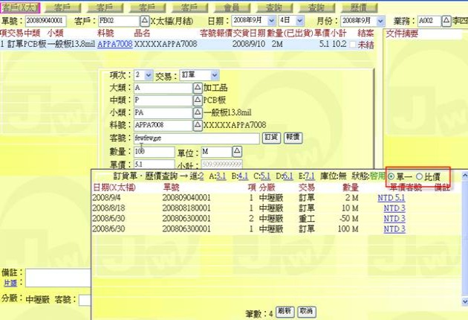Click the 取消 button

click(x=305, y=310)
